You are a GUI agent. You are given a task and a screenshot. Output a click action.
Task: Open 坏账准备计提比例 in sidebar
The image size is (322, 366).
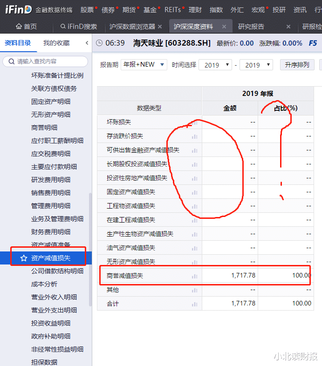[57, 75]
